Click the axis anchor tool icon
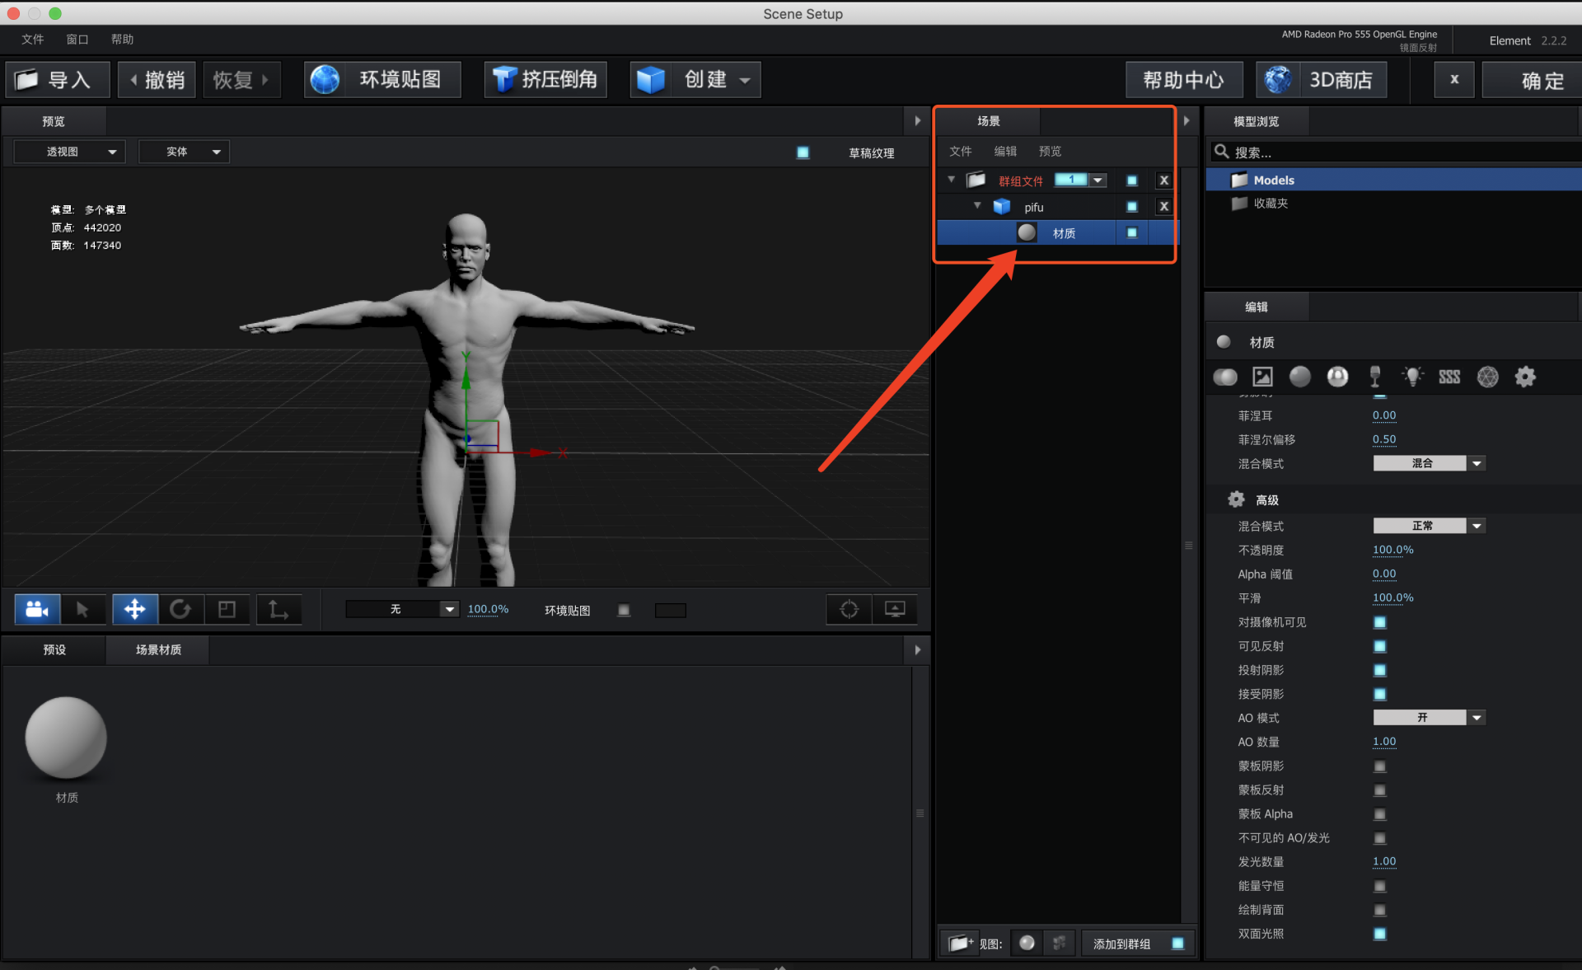The height and width of the screenshot is (970, 1582). point(278,610)
